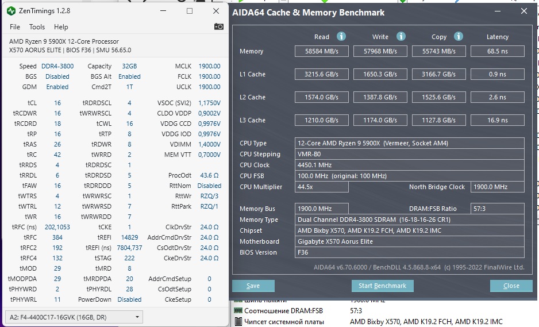Image resolution: width=539 pixels, height=327 pixels.
Task: Click the icon beside Чипсет системной платы
Action: click(238, 321)
